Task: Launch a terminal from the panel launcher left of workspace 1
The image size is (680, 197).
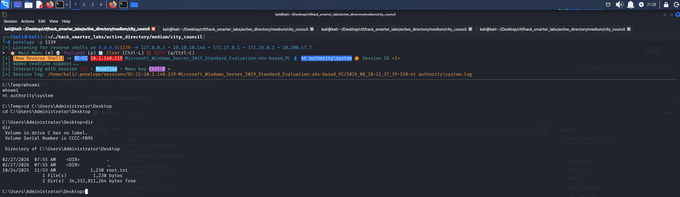Action: 60,5
